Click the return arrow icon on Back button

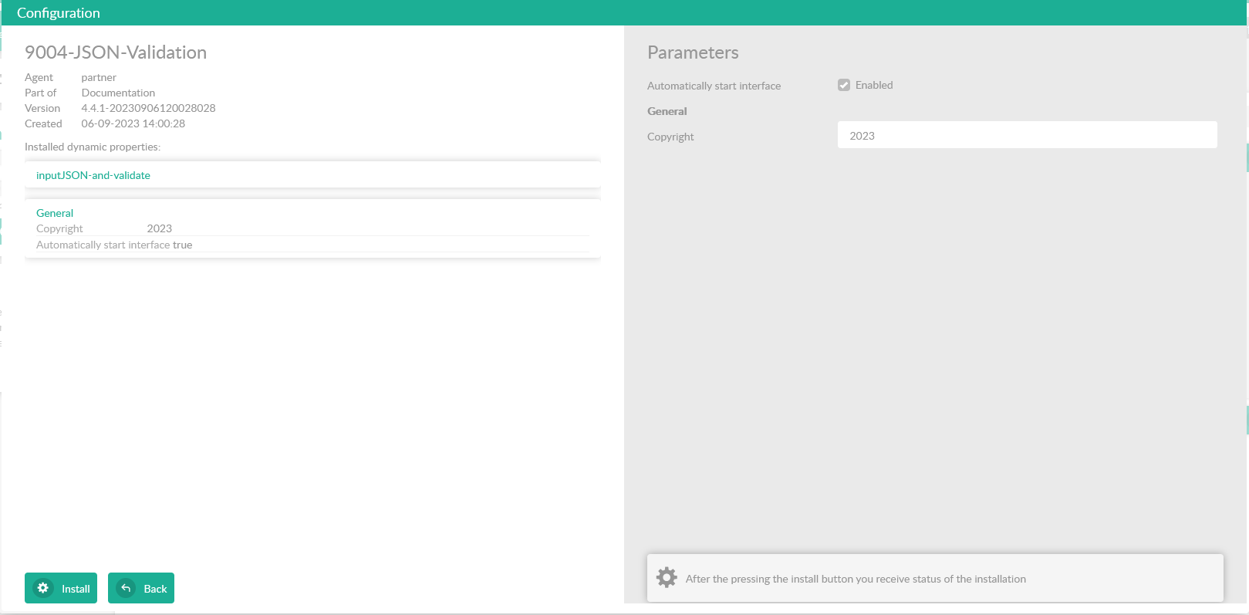pos(126,588)
